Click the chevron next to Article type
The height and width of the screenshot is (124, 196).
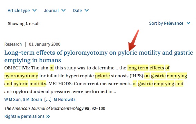point(35,10)
